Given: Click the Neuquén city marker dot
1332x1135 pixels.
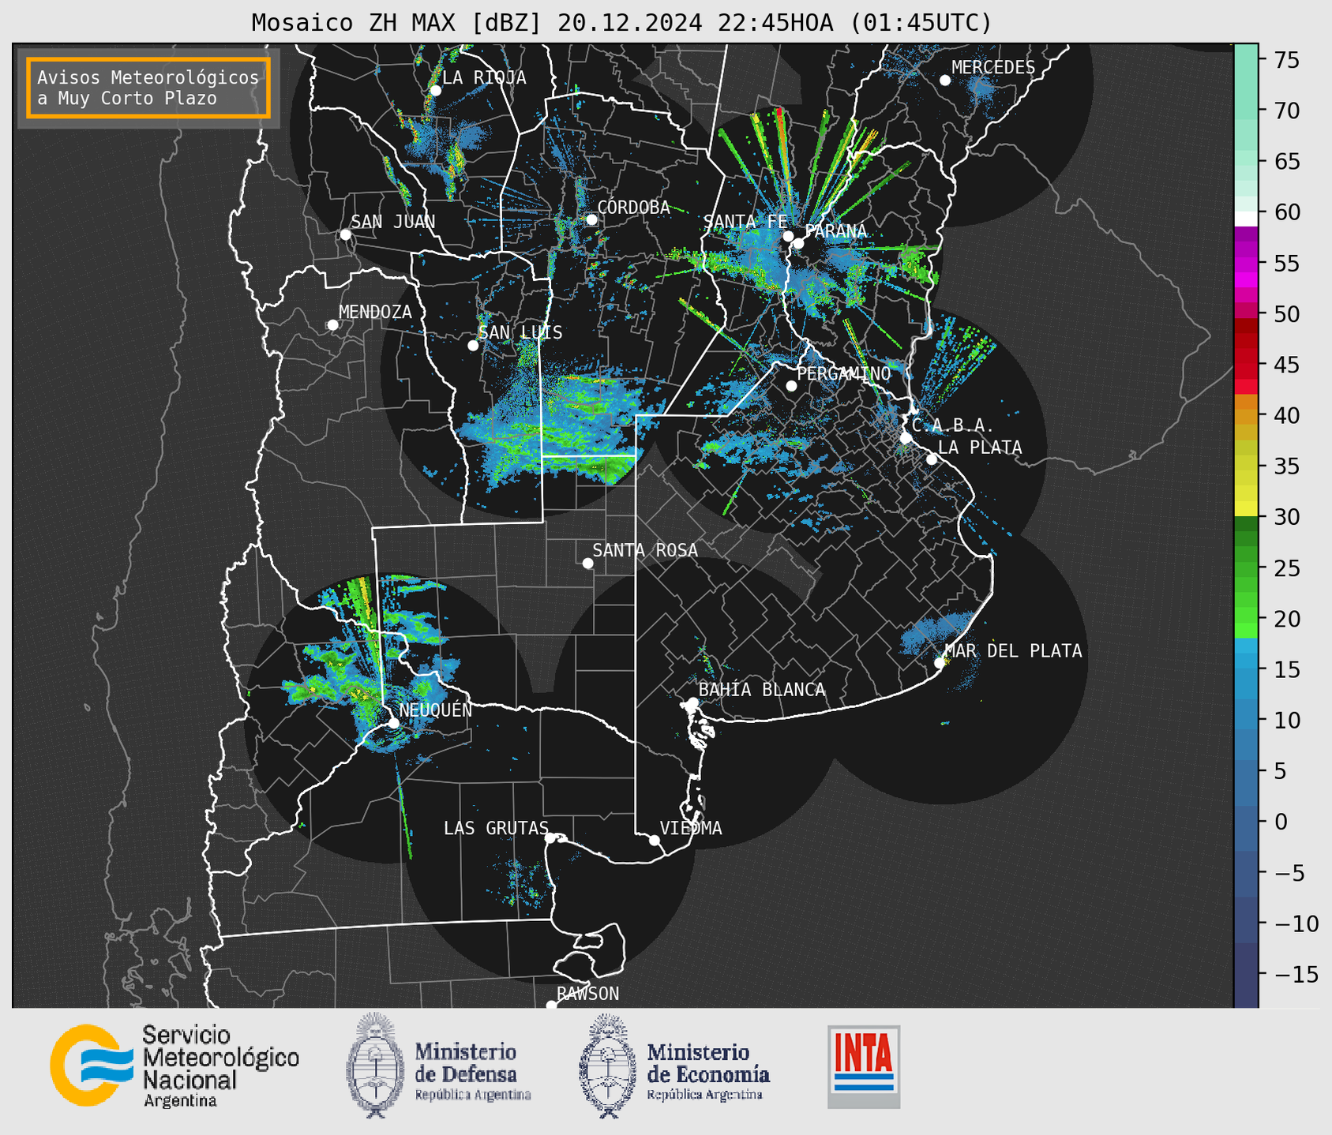Looking at the screenshot, I should coord(393,723).
